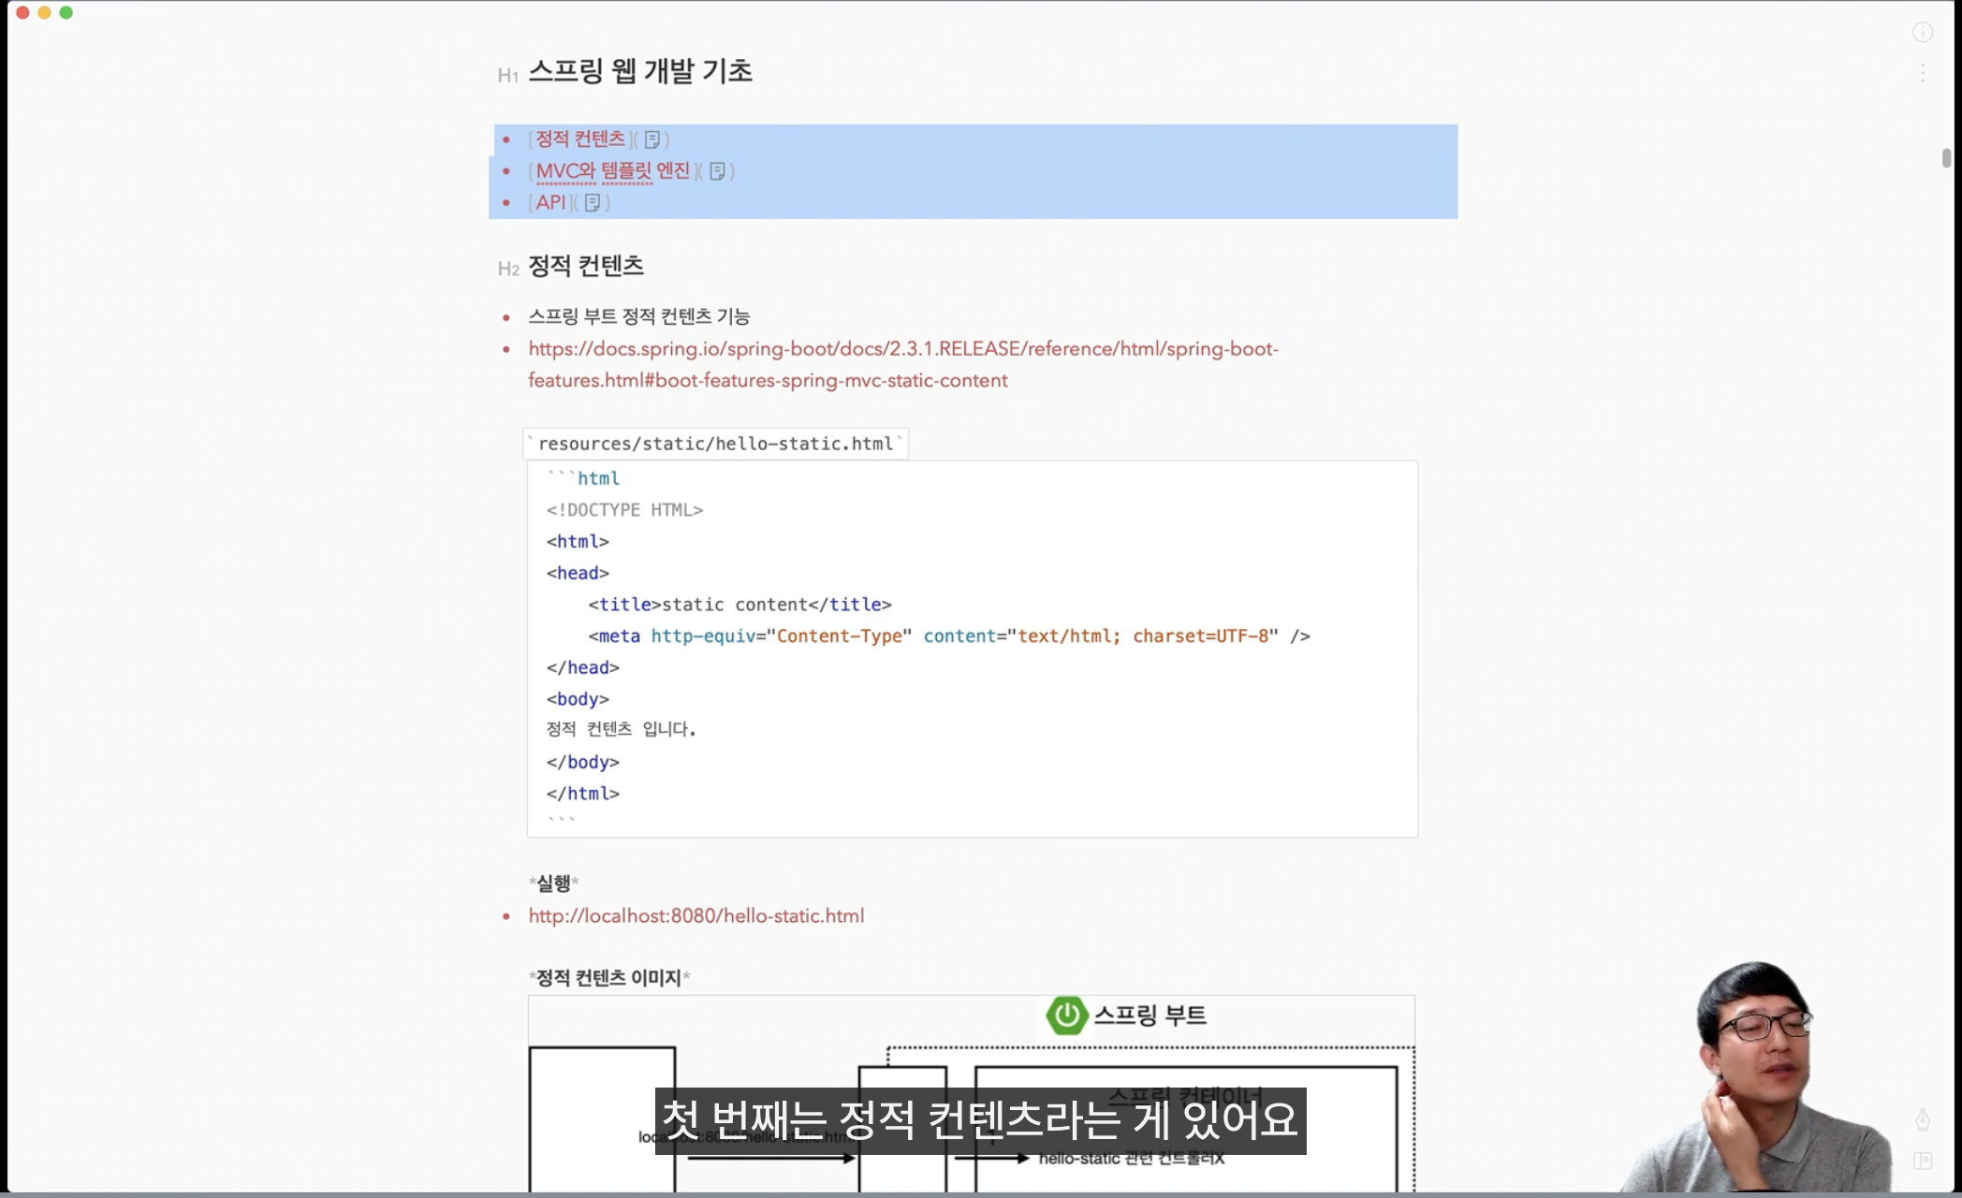The height and width of the screenshot is (1198, 1962).
Task: Click the 정적 컨텐츠 H2 heading text
Action: pyautogui.click(x=586, y=266)
